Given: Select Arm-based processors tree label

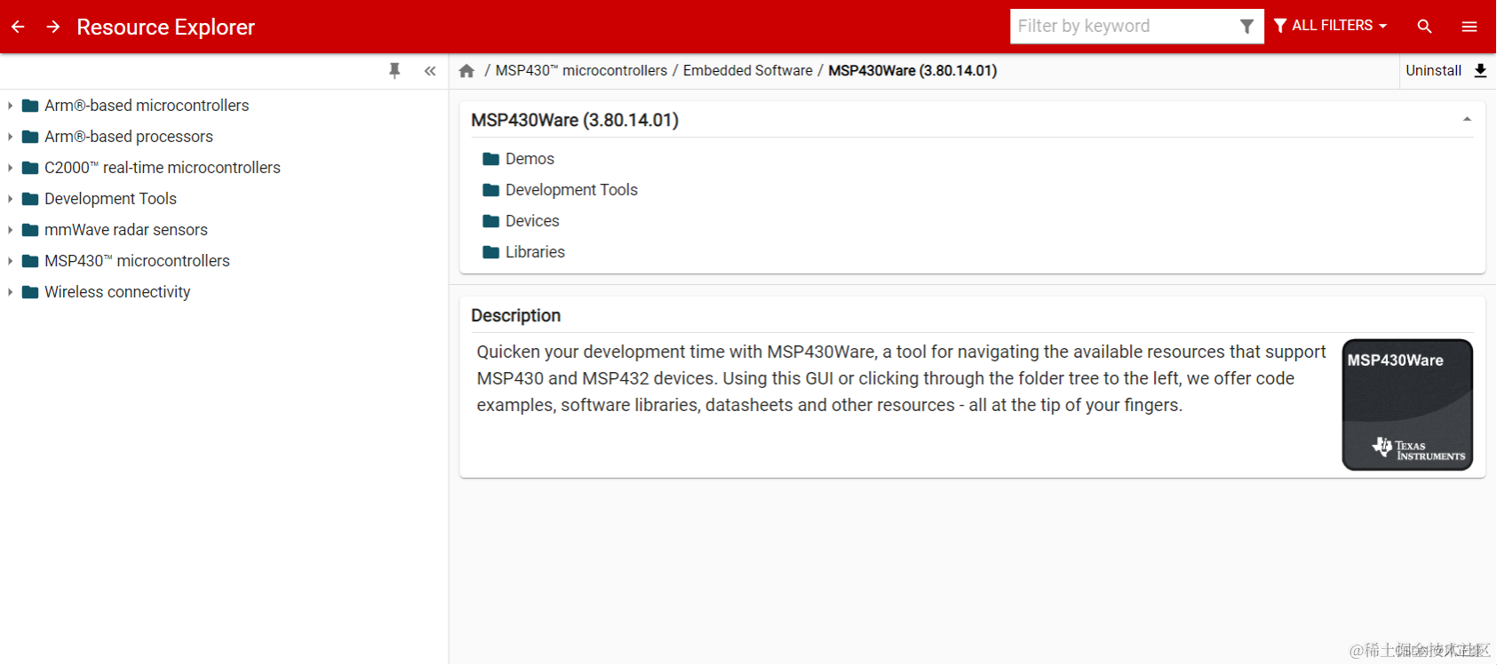Looking at the screenshot, I should tap(129, 137).
